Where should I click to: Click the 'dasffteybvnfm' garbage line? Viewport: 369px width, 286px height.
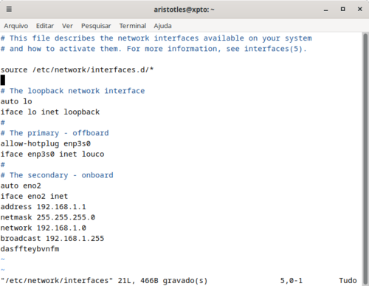pos(30,249)
